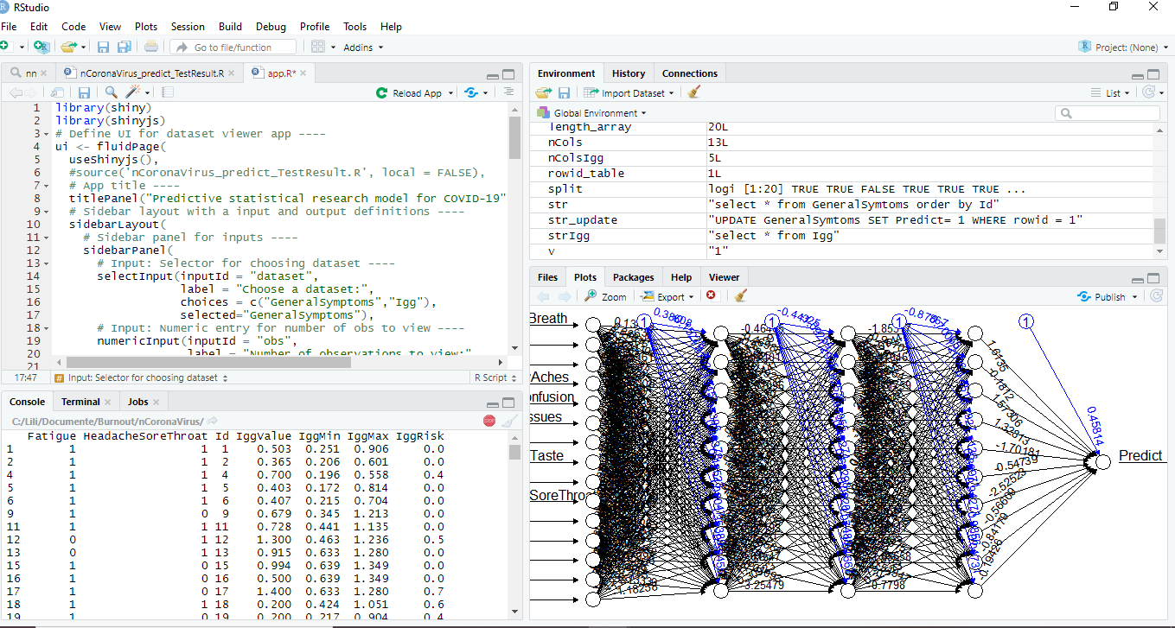Click the Save All documents icon

pos(124,47)
